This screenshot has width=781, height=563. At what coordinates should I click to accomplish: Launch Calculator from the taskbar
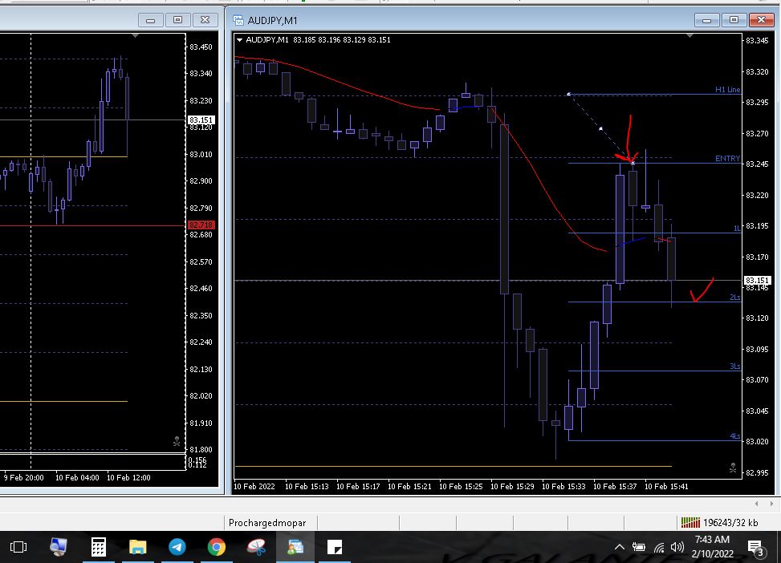(98, 547)
